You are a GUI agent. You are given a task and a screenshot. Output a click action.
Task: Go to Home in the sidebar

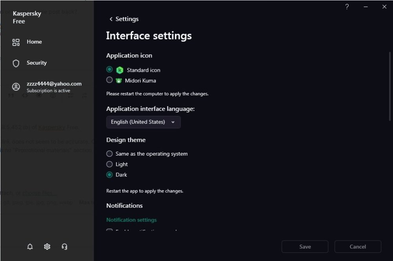click(34, 42)
